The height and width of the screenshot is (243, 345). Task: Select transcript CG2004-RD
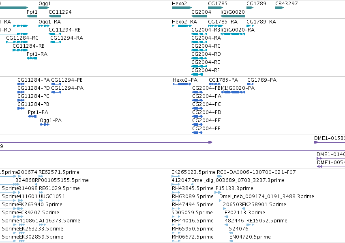[199, 58]
